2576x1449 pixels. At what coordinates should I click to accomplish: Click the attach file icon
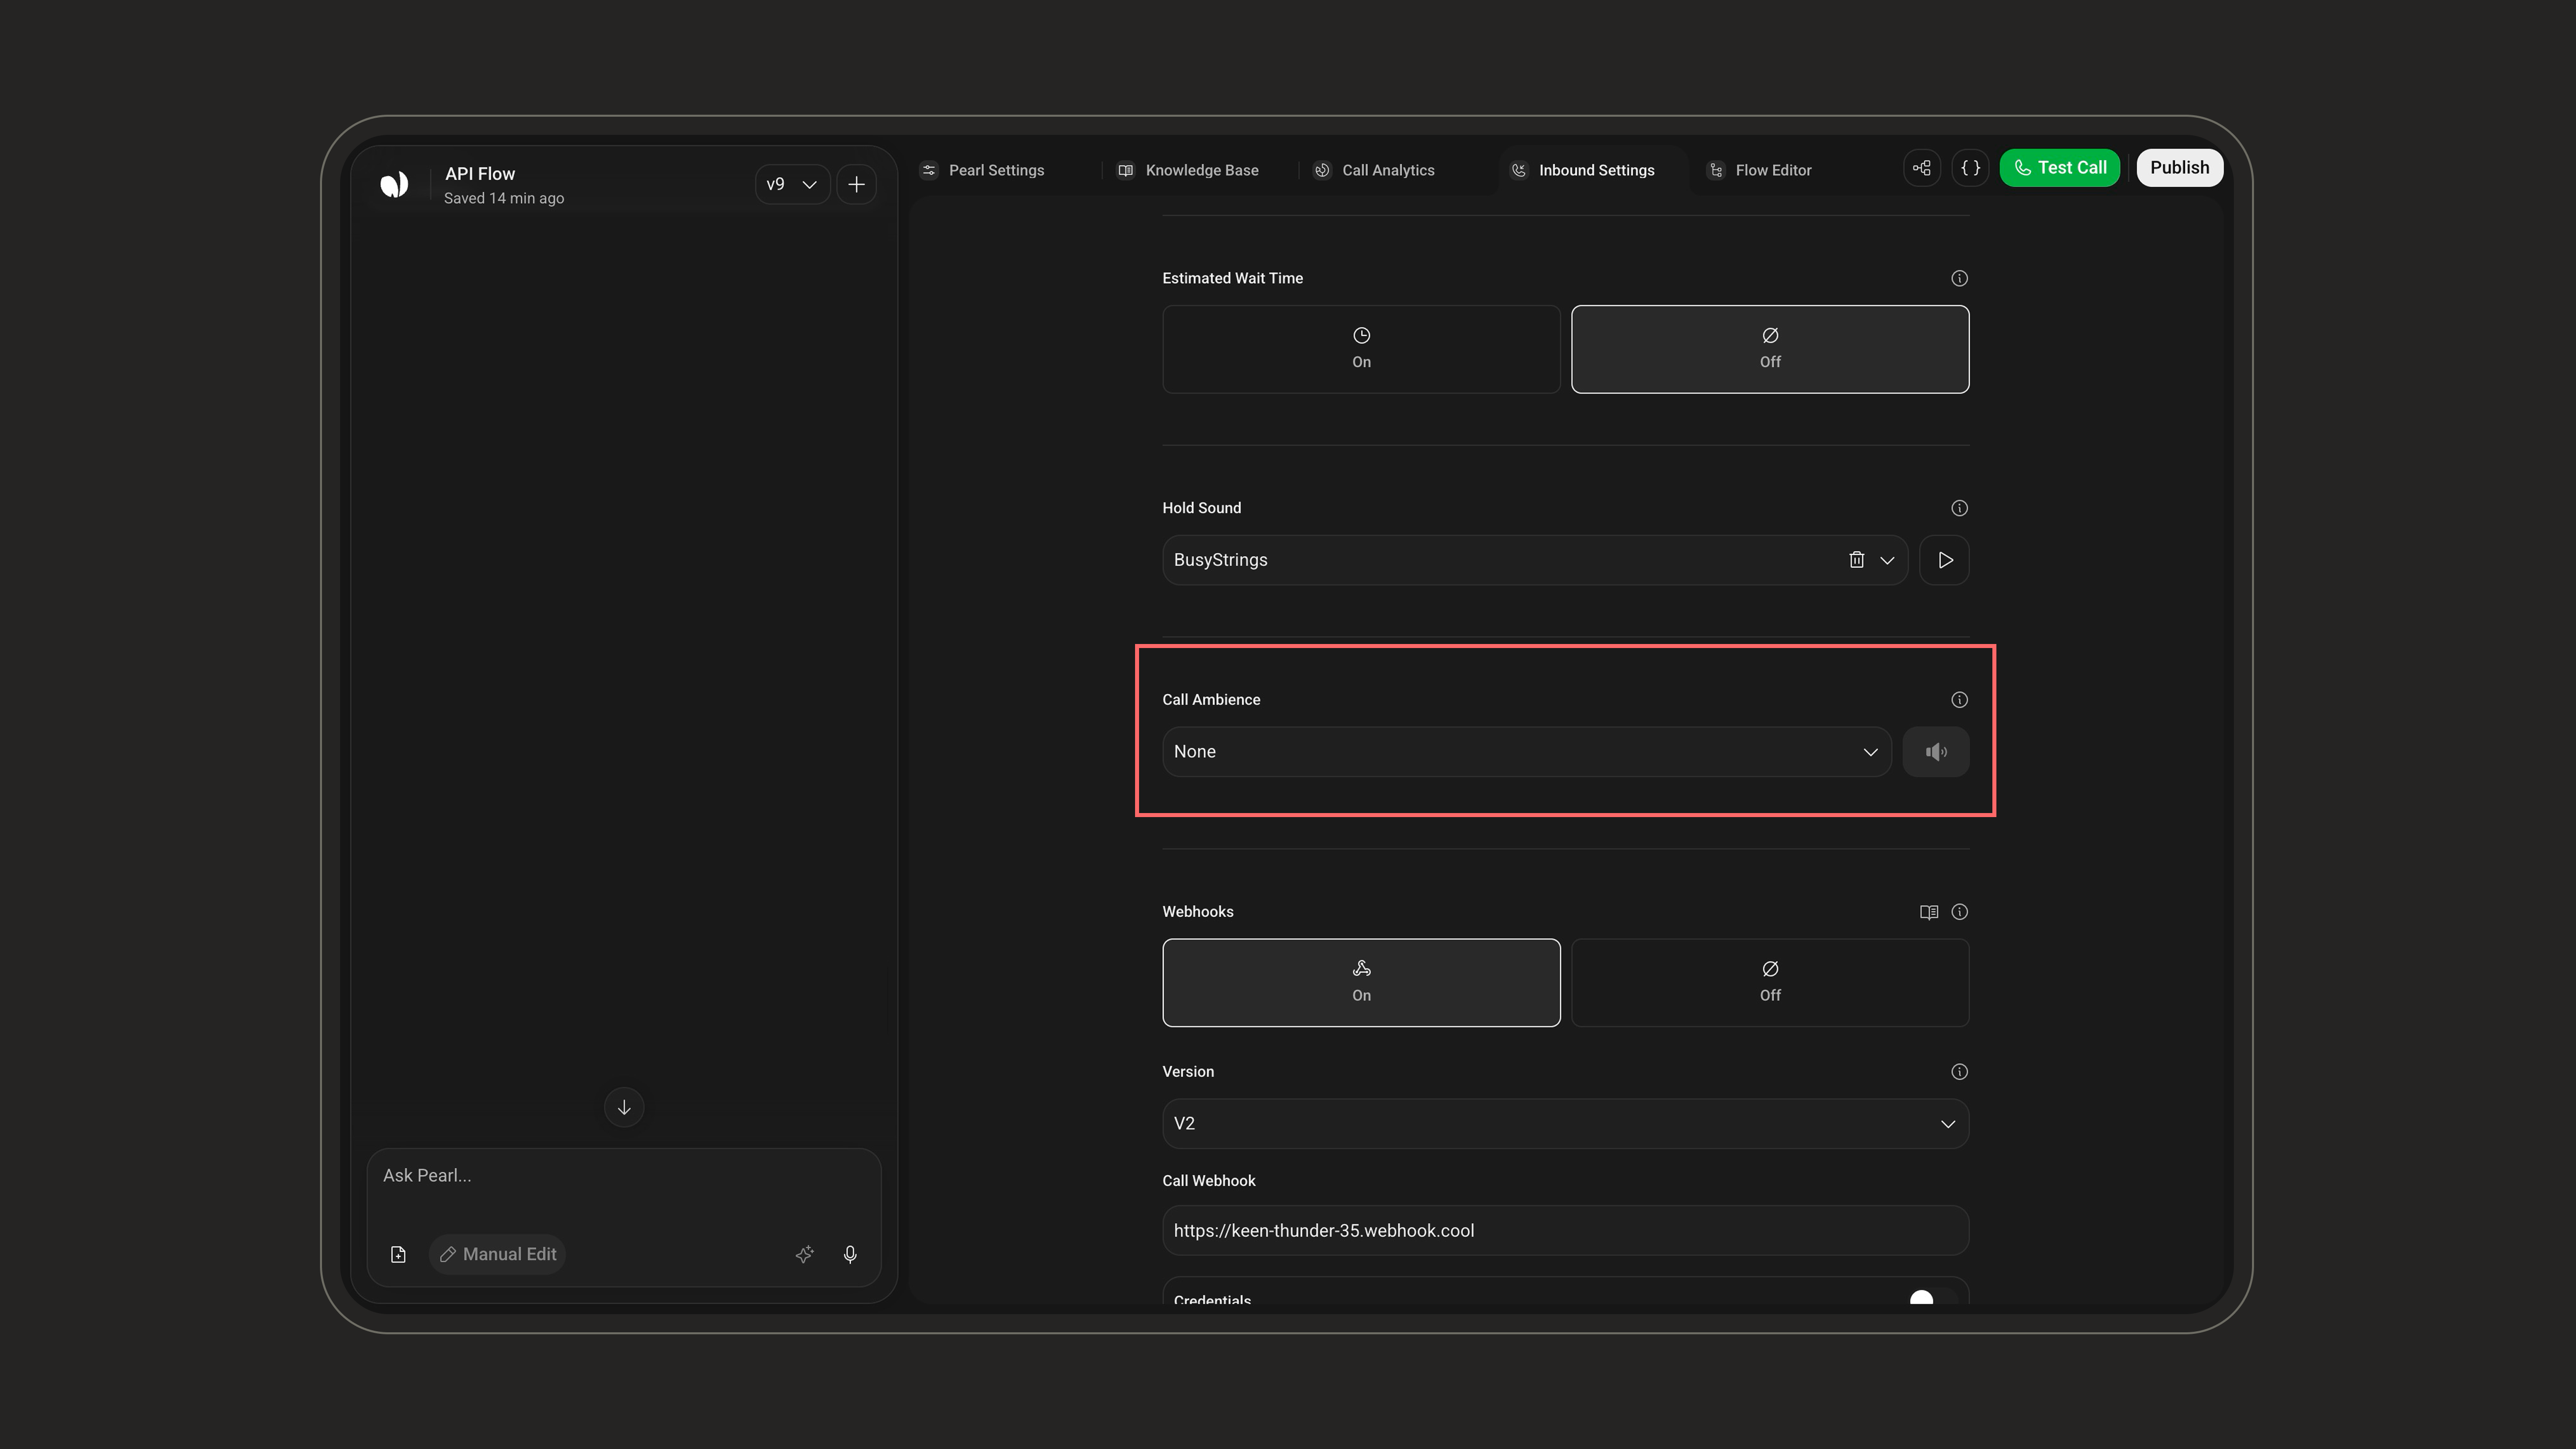[x=398, y=1255]
